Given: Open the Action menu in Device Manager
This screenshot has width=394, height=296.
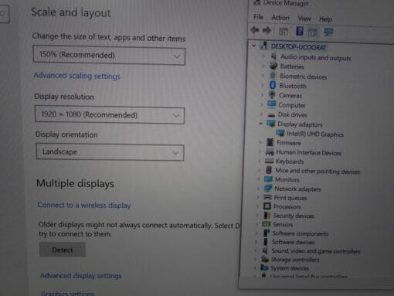Looking at the screenshot, I should coord(280,18).
